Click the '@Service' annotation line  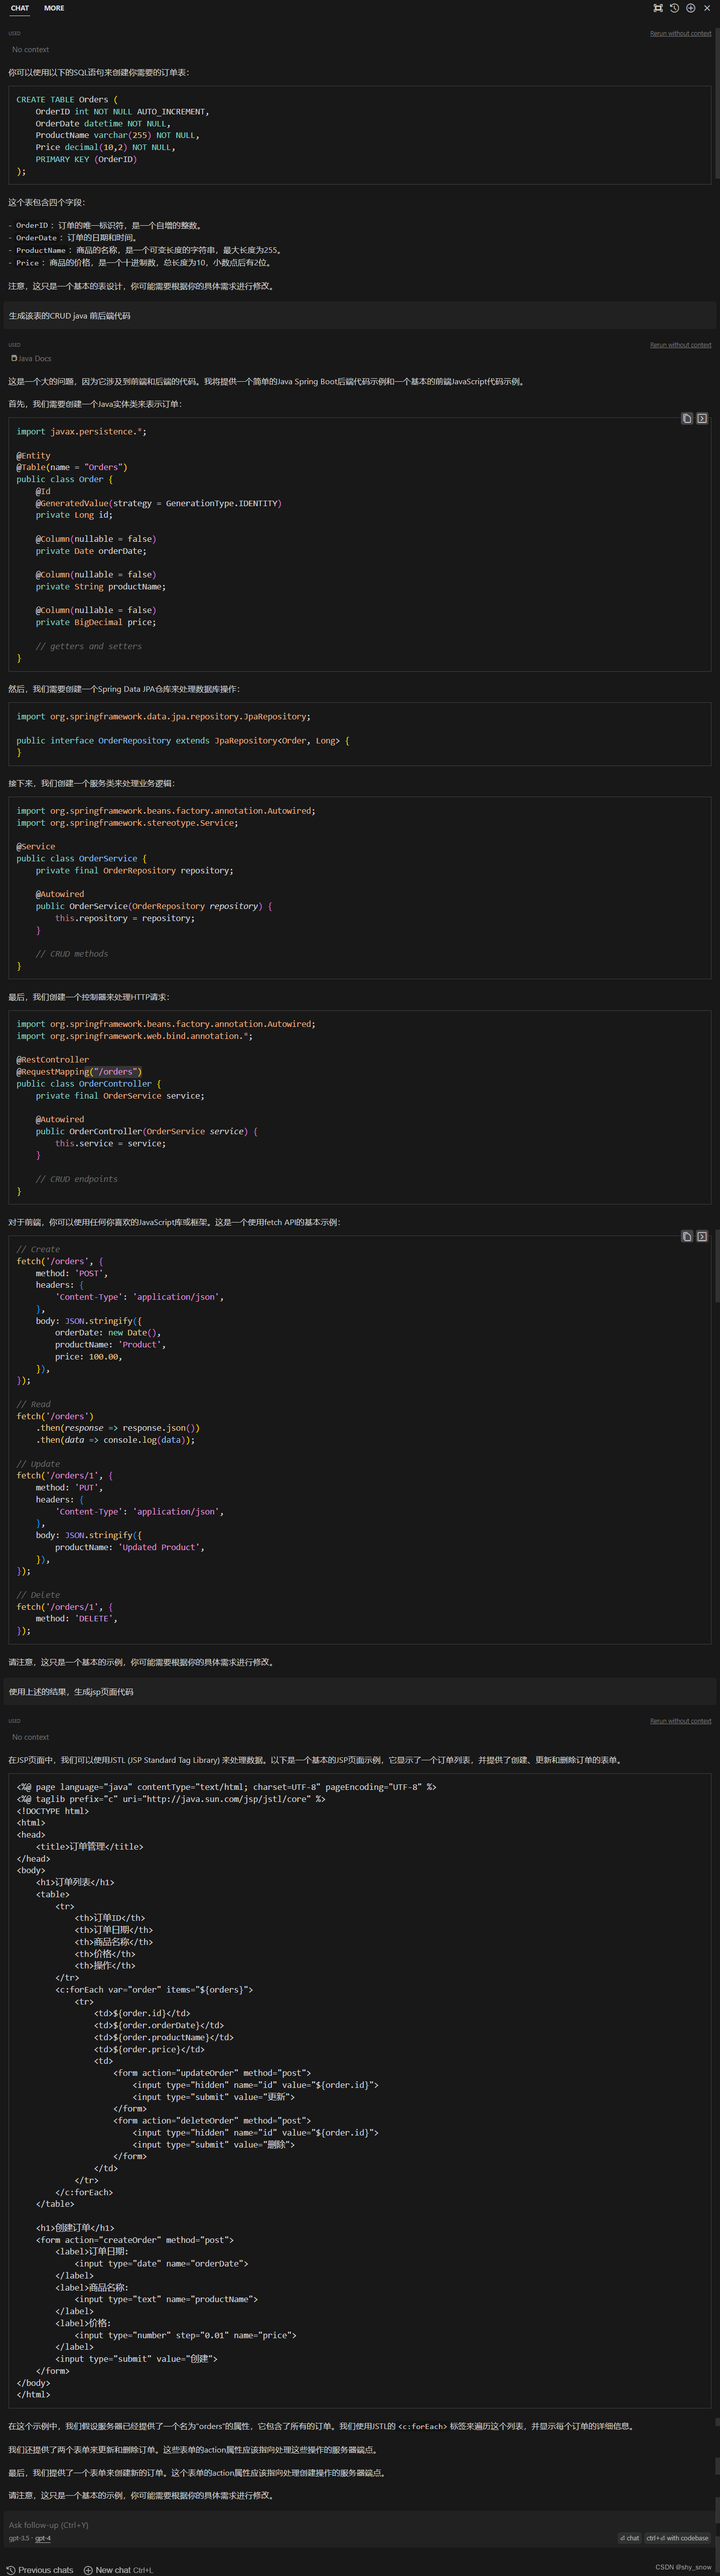coord(36,847)
